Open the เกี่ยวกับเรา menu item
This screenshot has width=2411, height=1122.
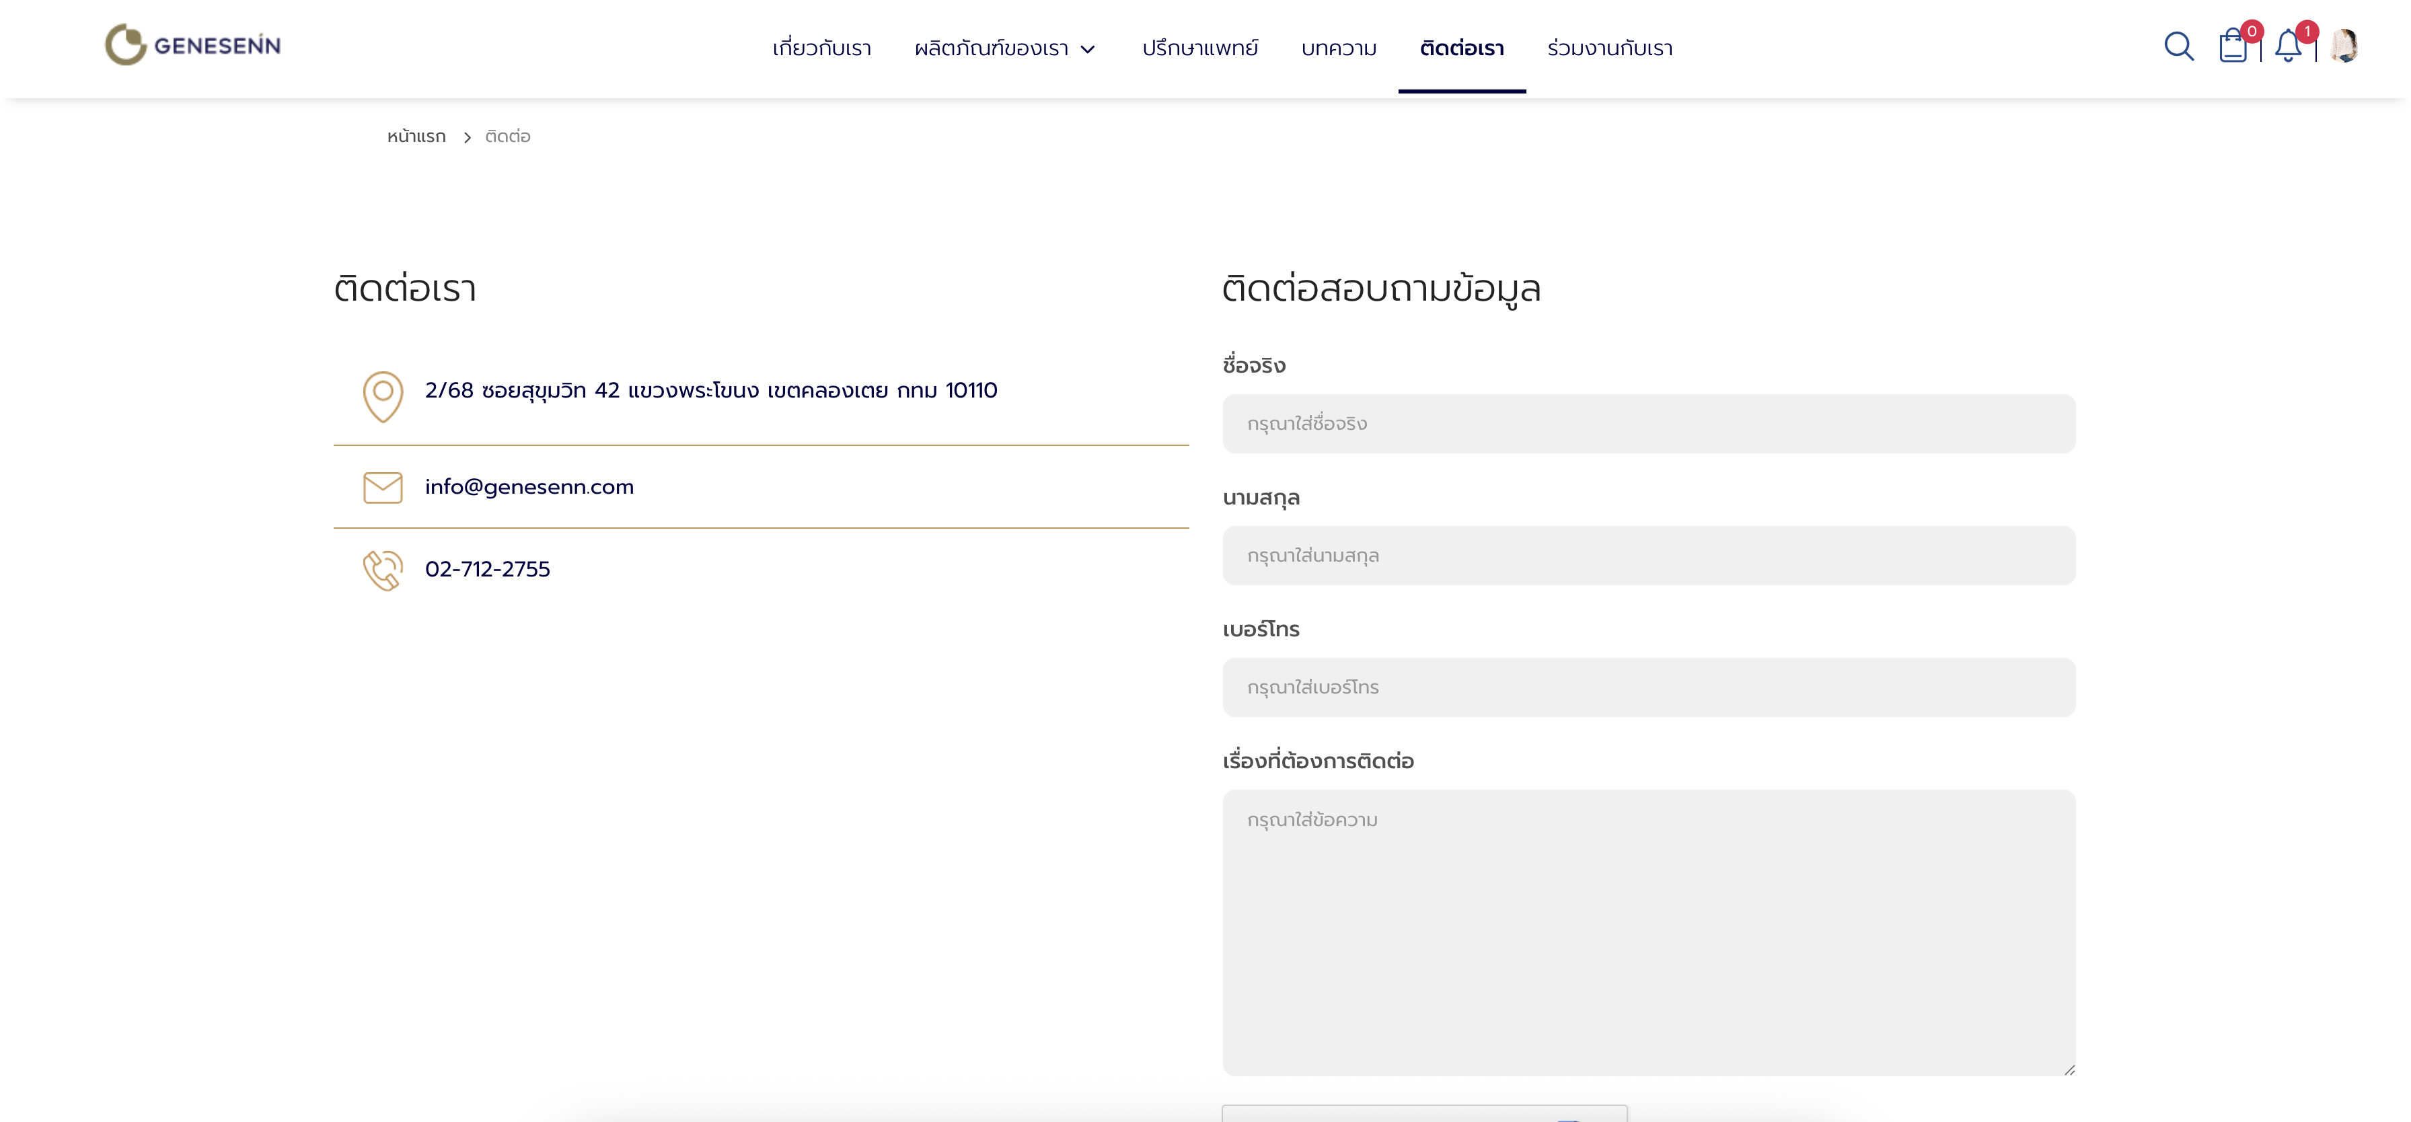821,48
